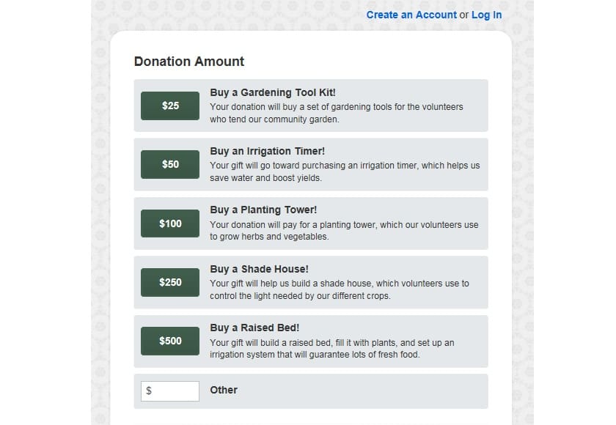
Task: Click the planting tower description text
Action: point(344,231)
